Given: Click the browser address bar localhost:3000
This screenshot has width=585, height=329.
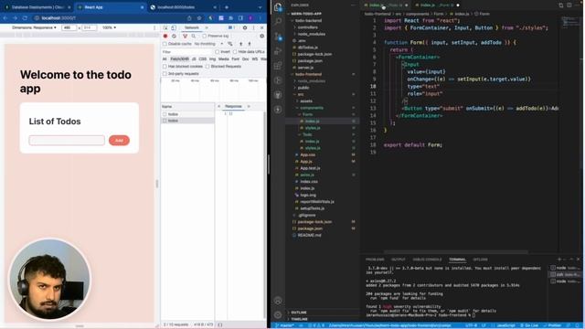Looking at the screenshot, I should [x=108, y=18].
